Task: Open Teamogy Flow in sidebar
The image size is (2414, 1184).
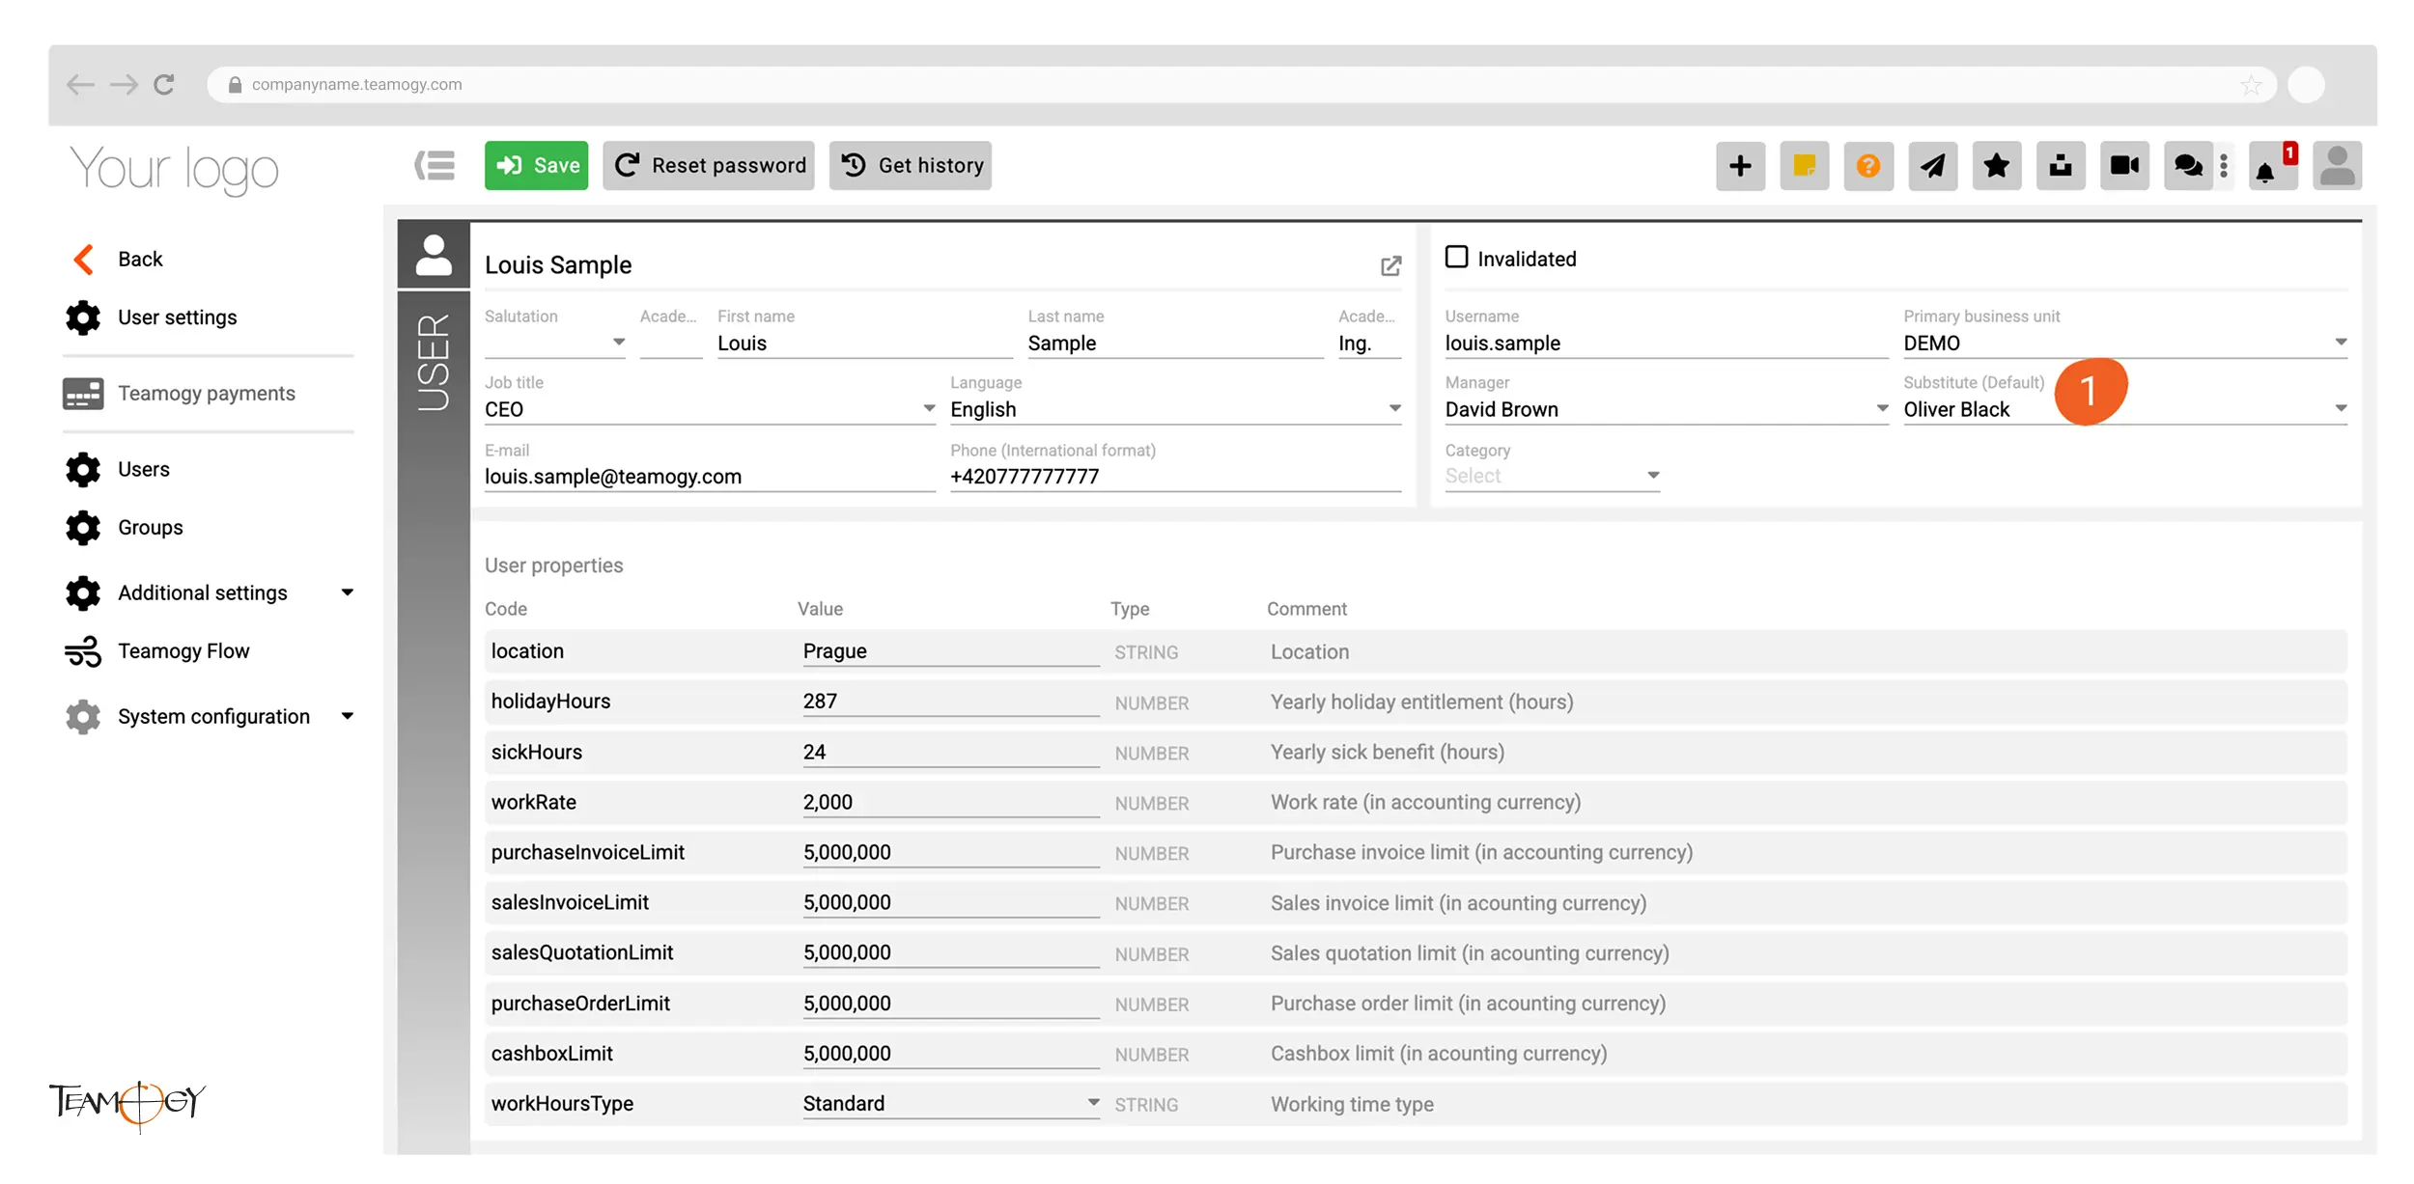Action: pos(183,651)
